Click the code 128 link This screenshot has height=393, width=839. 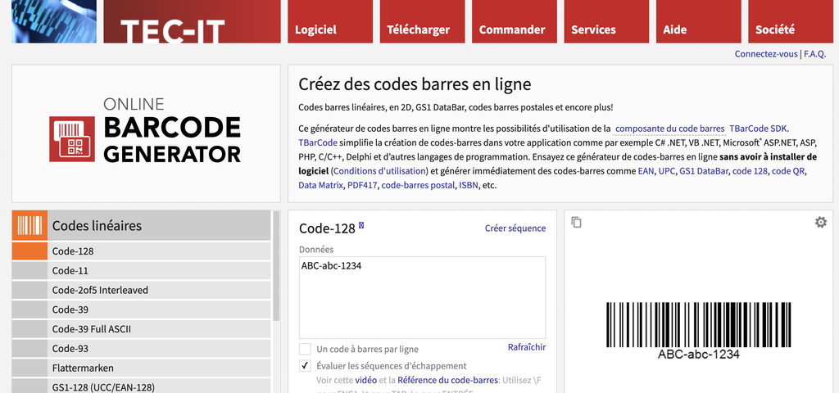[751, 171]
